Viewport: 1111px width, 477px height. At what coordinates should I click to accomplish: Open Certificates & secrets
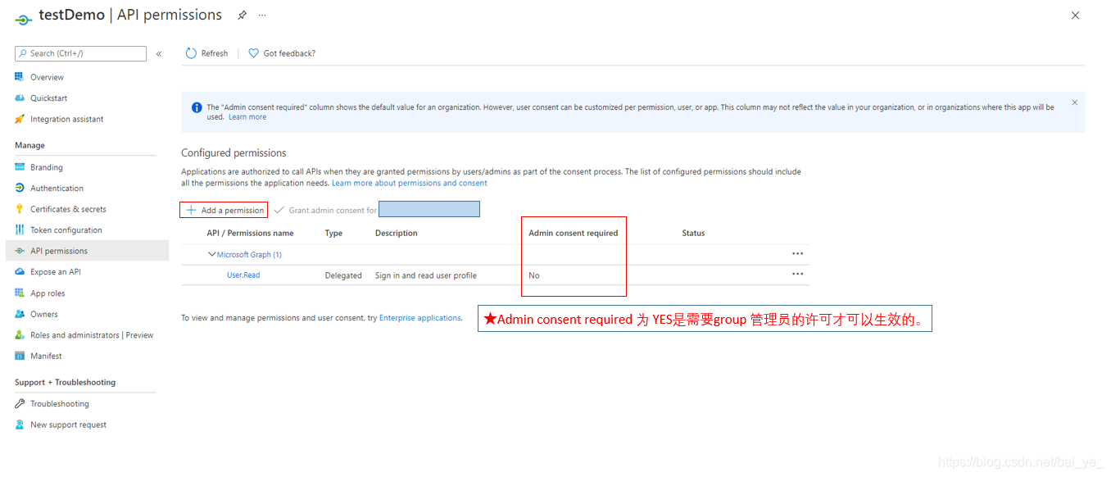68,209
